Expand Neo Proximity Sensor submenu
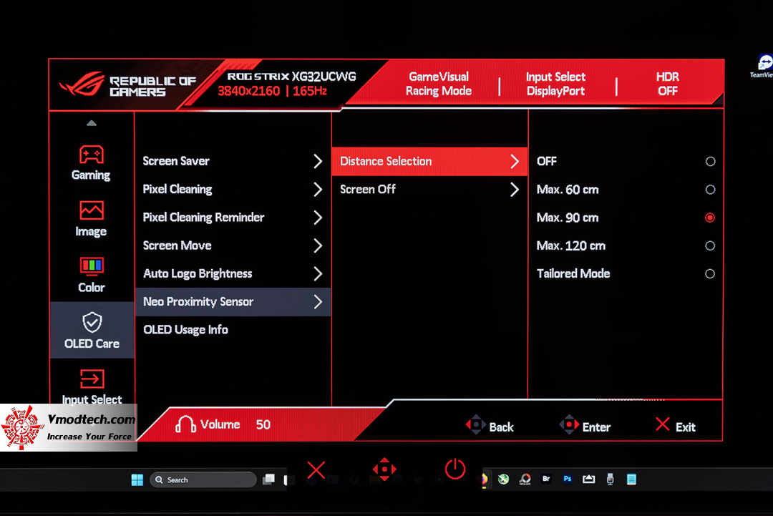This screenshot has width=773, height=516. [x=233, y=301]
